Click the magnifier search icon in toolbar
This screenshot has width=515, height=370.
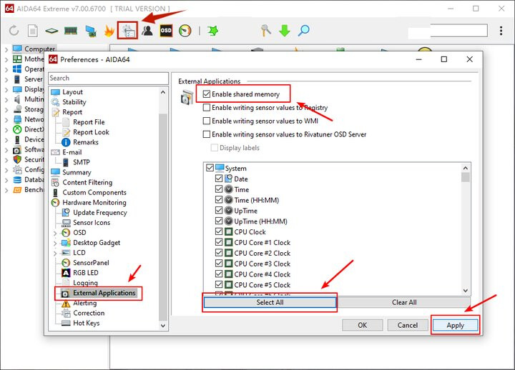pos(304,31)
